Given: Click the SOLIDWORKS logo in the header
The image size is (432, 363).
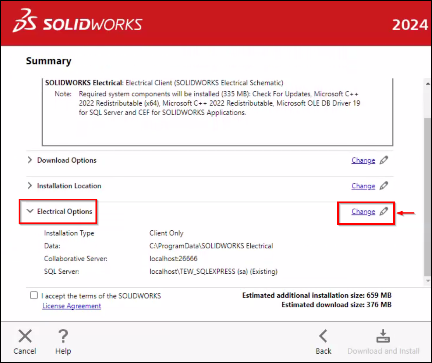Looking at the screenshot, I should click(77, 21).
